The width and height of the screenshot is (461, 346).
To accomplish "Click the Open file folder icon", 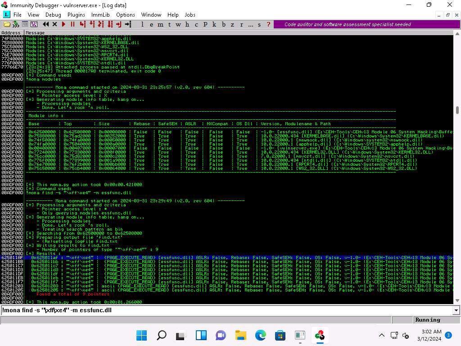I will point(7,24).
